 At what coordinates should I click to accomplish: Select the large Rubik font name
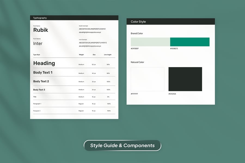pos(41,30)
